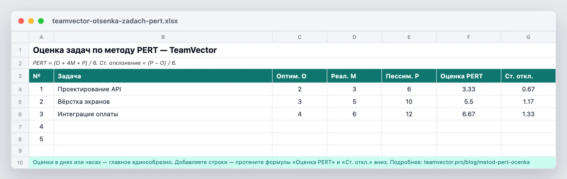Click pessimistic value 12 for Интеграция оплаты

point(409,114)
